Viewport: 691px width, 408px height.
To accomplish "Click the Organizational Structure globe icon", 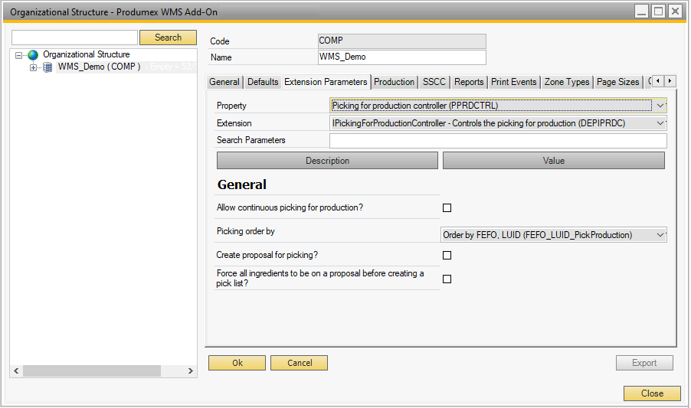I will [x=33, y=55].
